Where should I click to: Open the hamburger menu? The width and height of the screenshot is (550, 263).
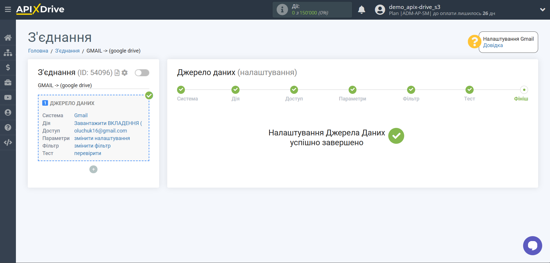tap(8, 10)
